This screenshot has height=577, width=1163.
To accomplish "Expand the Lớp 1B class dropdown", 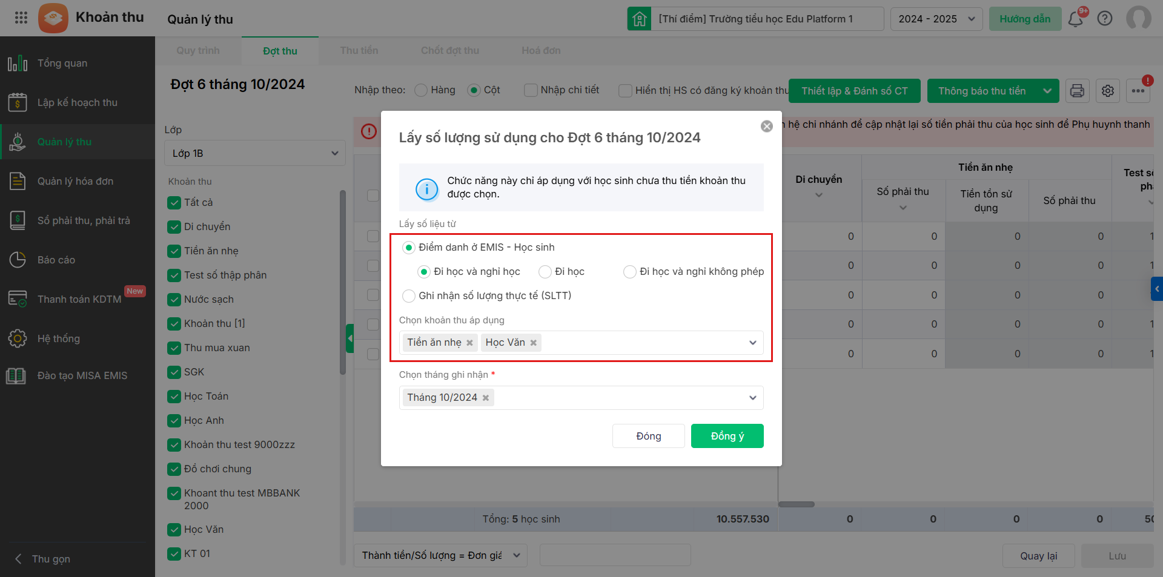I will (x=254, y=153).
